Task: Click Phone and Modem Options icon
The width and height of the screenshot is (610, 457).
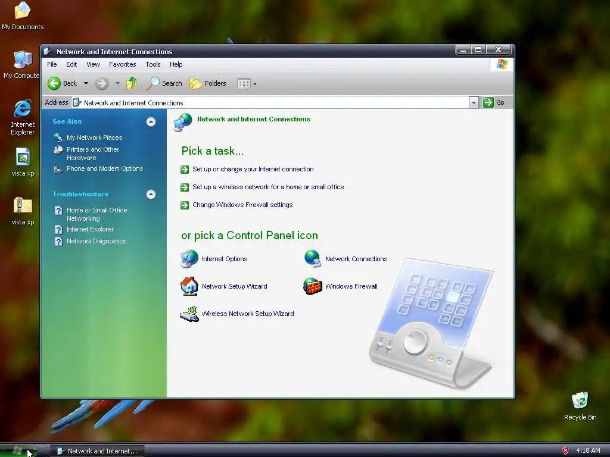Action: pos(58,169)
